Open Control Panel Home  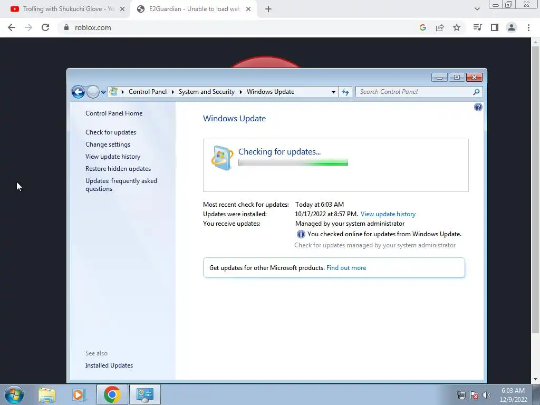coord(114,113)
